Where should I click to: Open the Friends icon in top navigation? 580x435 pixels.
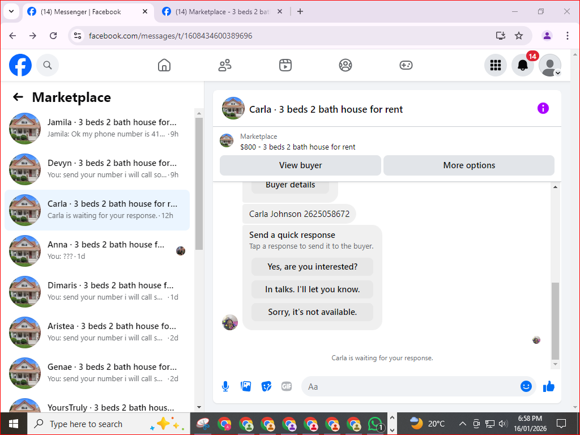224,65
